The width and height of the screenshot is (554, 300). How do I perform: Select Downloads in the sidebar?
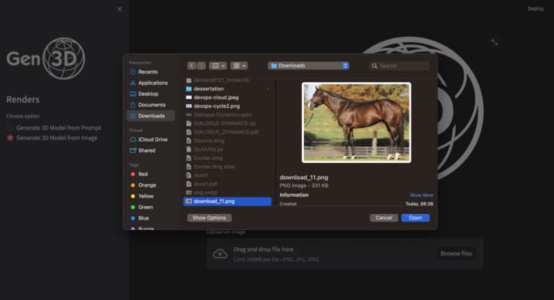pos(151,116)
